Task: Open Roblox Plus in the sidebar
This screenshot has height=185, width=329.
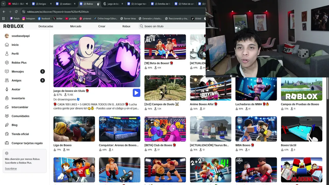Action: click(x=19, y=63)
